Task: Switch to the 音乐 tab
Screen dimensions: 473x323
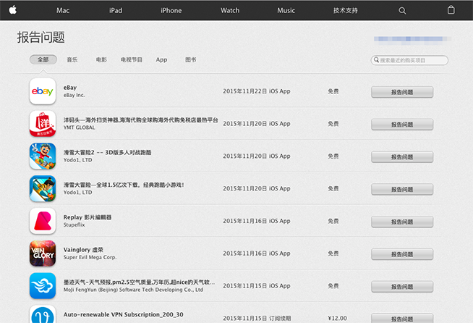Action: [x=72, y=60]
